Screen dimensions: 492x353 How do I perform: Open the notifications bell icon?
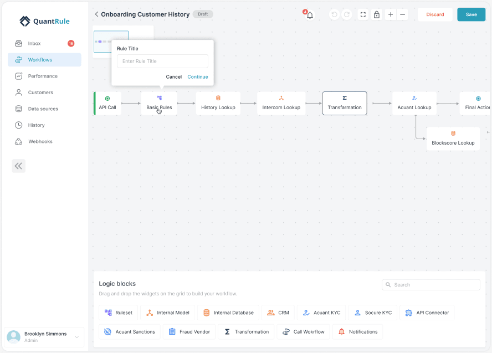coord(310,15)
